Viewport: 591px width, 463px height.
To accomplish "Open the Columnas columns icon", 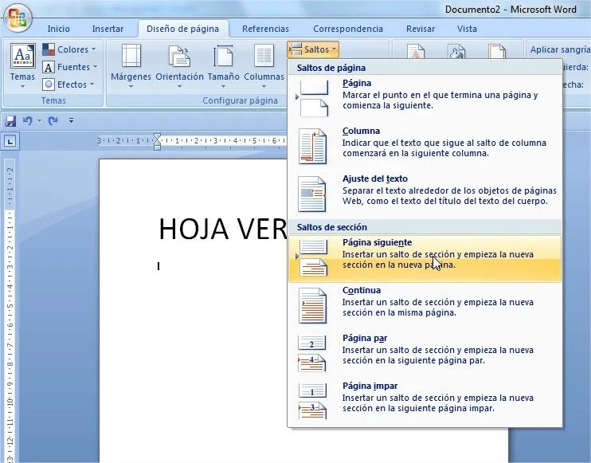I will click(x=264, y=56).
